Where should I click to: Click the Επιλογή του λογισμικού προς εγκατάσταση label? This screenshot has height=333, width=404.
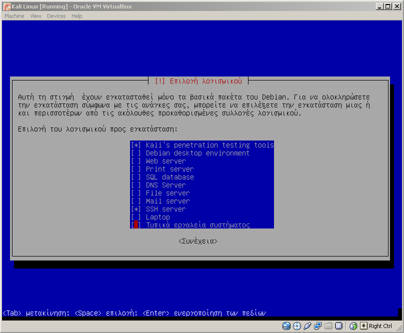[x=97, y=129]
